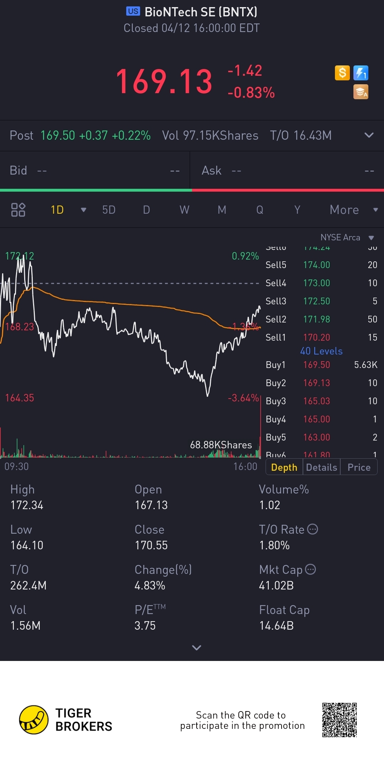This screenshot has height=779, width=384.
Task: Tap the intraday price line chart
Action: click(130, 325)
